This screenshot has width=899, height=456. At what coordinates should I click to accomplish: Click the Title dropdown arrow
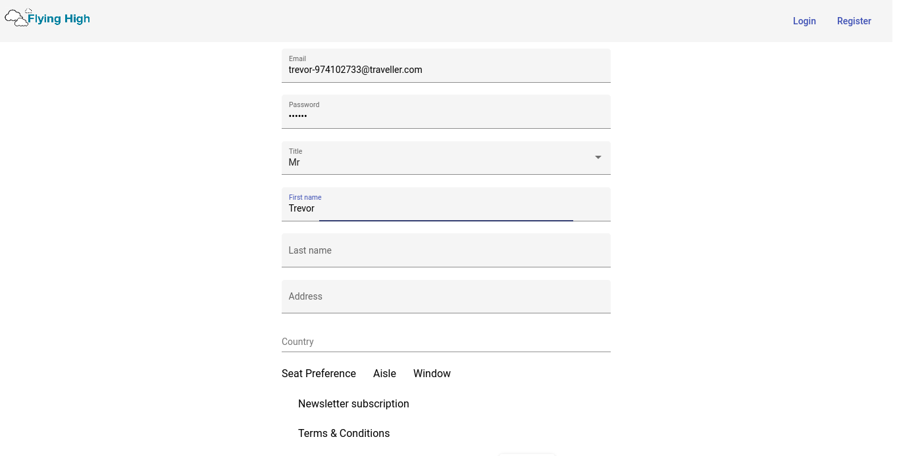click(598, 158)
